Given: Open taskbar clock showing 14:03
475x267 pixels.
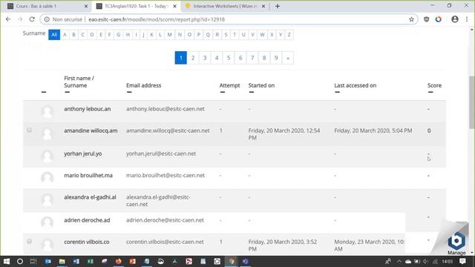Looking at the screenshot, I should (447, 261).
